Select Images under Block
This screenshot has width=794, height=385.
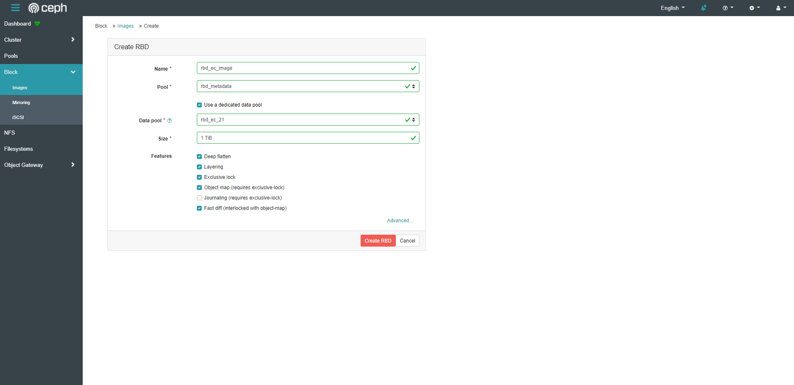pyautogui.click(x=41, y=88)
